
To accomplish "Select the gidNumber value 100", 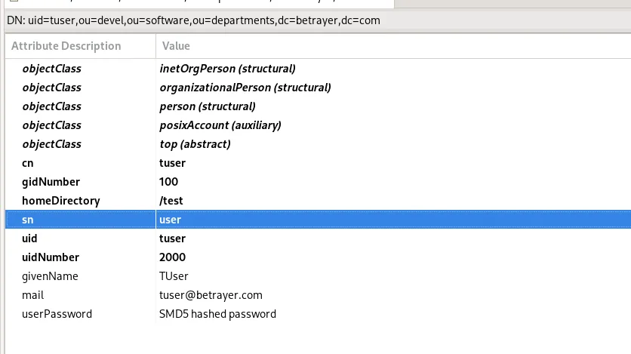I will (x=169, y=182).
